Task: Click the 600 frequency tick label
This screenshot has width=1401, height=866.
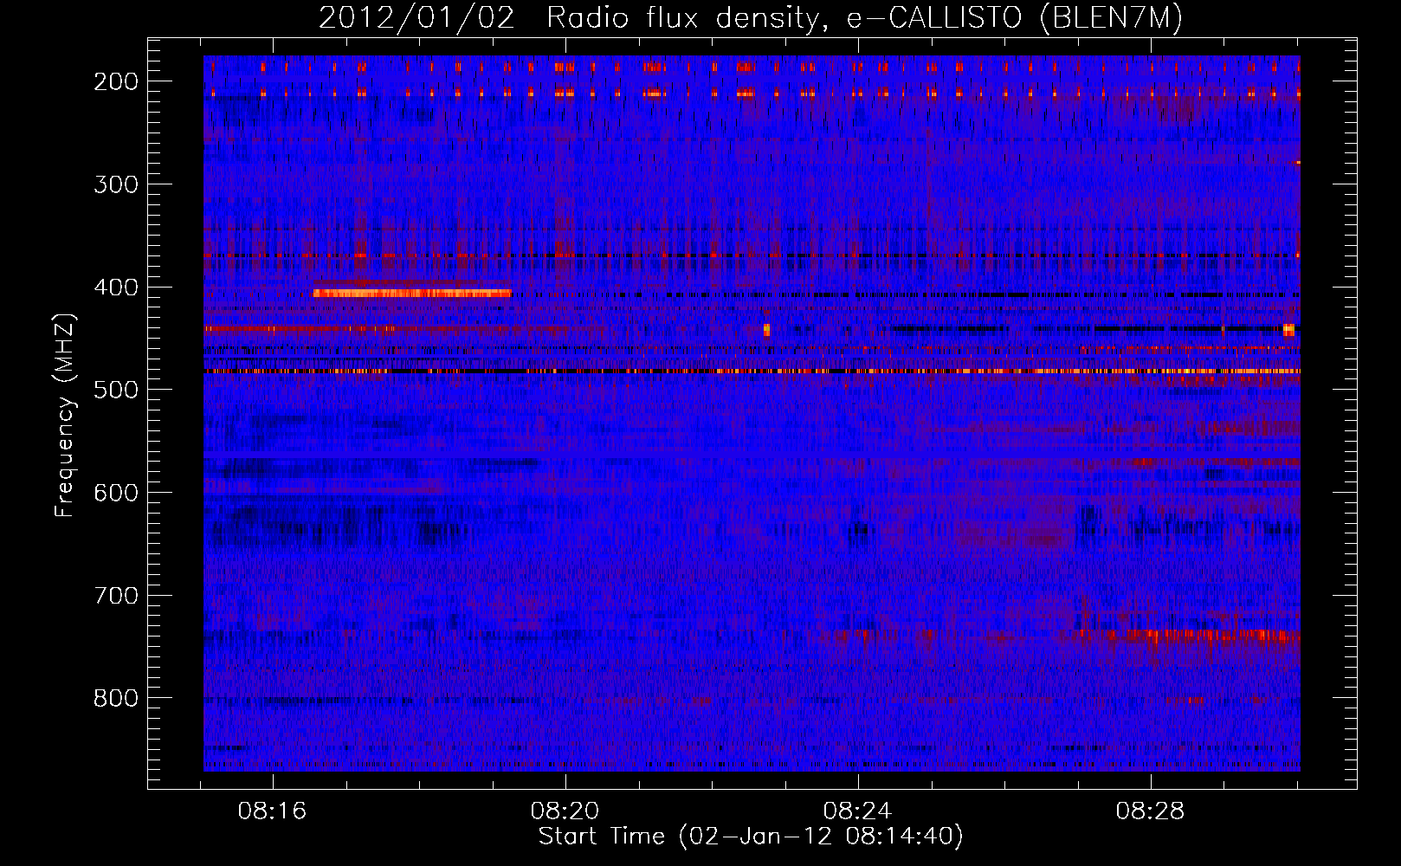Action: 116,493
